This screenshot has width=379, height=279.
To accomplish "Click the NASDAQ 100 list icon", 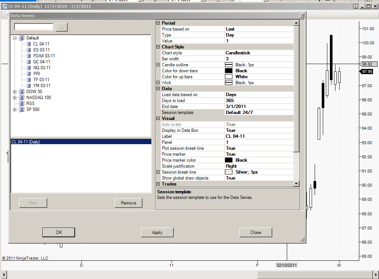I will [22, 98].
